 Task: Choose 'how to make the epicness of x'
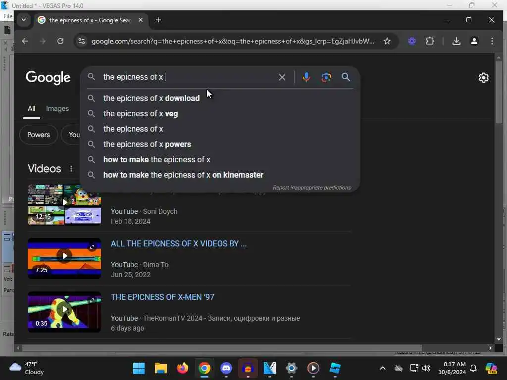pyautogui.click(x=220, y=160)
